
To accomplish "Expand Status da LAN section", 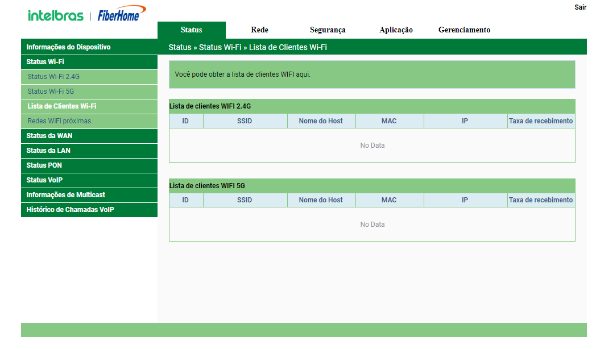I will 89,151.
